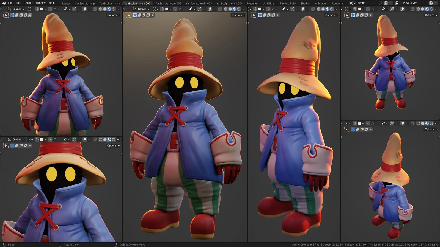Toggle the show overlays button in the top-left viewport
The height and width of the screenshot is (247, 440).
click(84, 9)
